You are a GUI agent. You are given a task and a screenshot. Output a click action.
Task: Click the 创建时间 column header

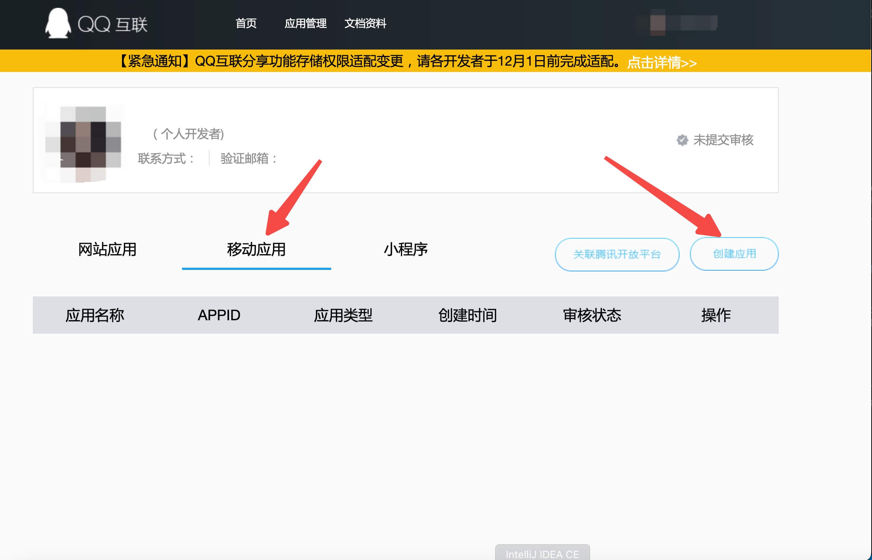point(467,315)
